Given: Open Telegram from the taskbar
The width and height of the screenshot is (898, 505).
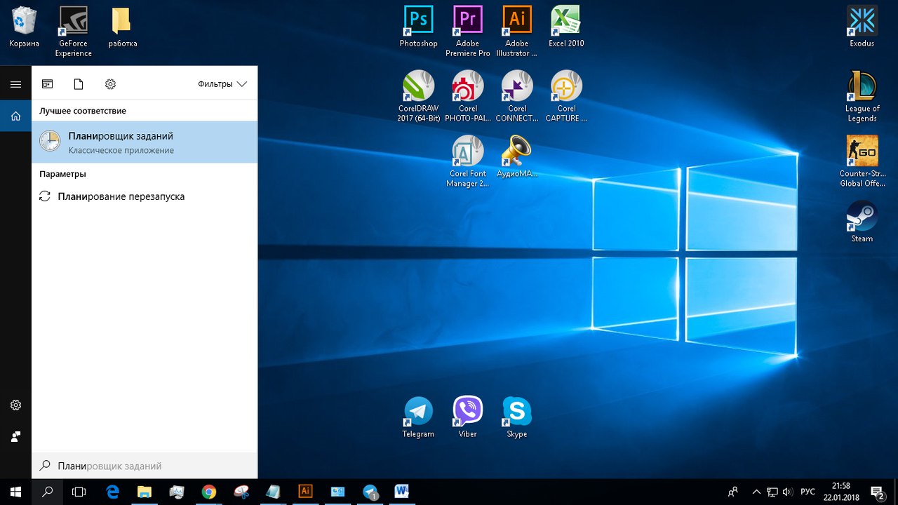Looking at the screenshot, I should coord(370,492).
